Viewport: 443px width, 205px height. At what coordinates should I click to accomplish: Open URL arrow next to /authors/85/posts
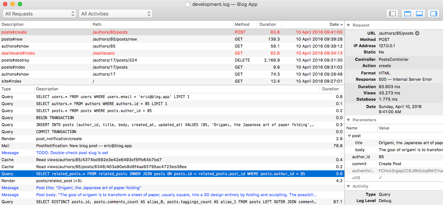tap(417, 33)
